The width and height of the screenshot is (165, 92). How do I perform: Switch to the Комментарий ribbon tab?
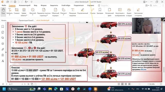point(25,5)
